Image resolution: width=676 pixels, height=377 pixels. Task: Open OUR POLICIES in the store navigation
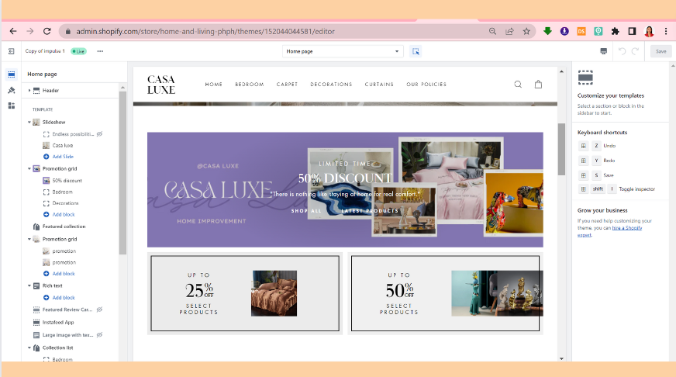(426, 84)
